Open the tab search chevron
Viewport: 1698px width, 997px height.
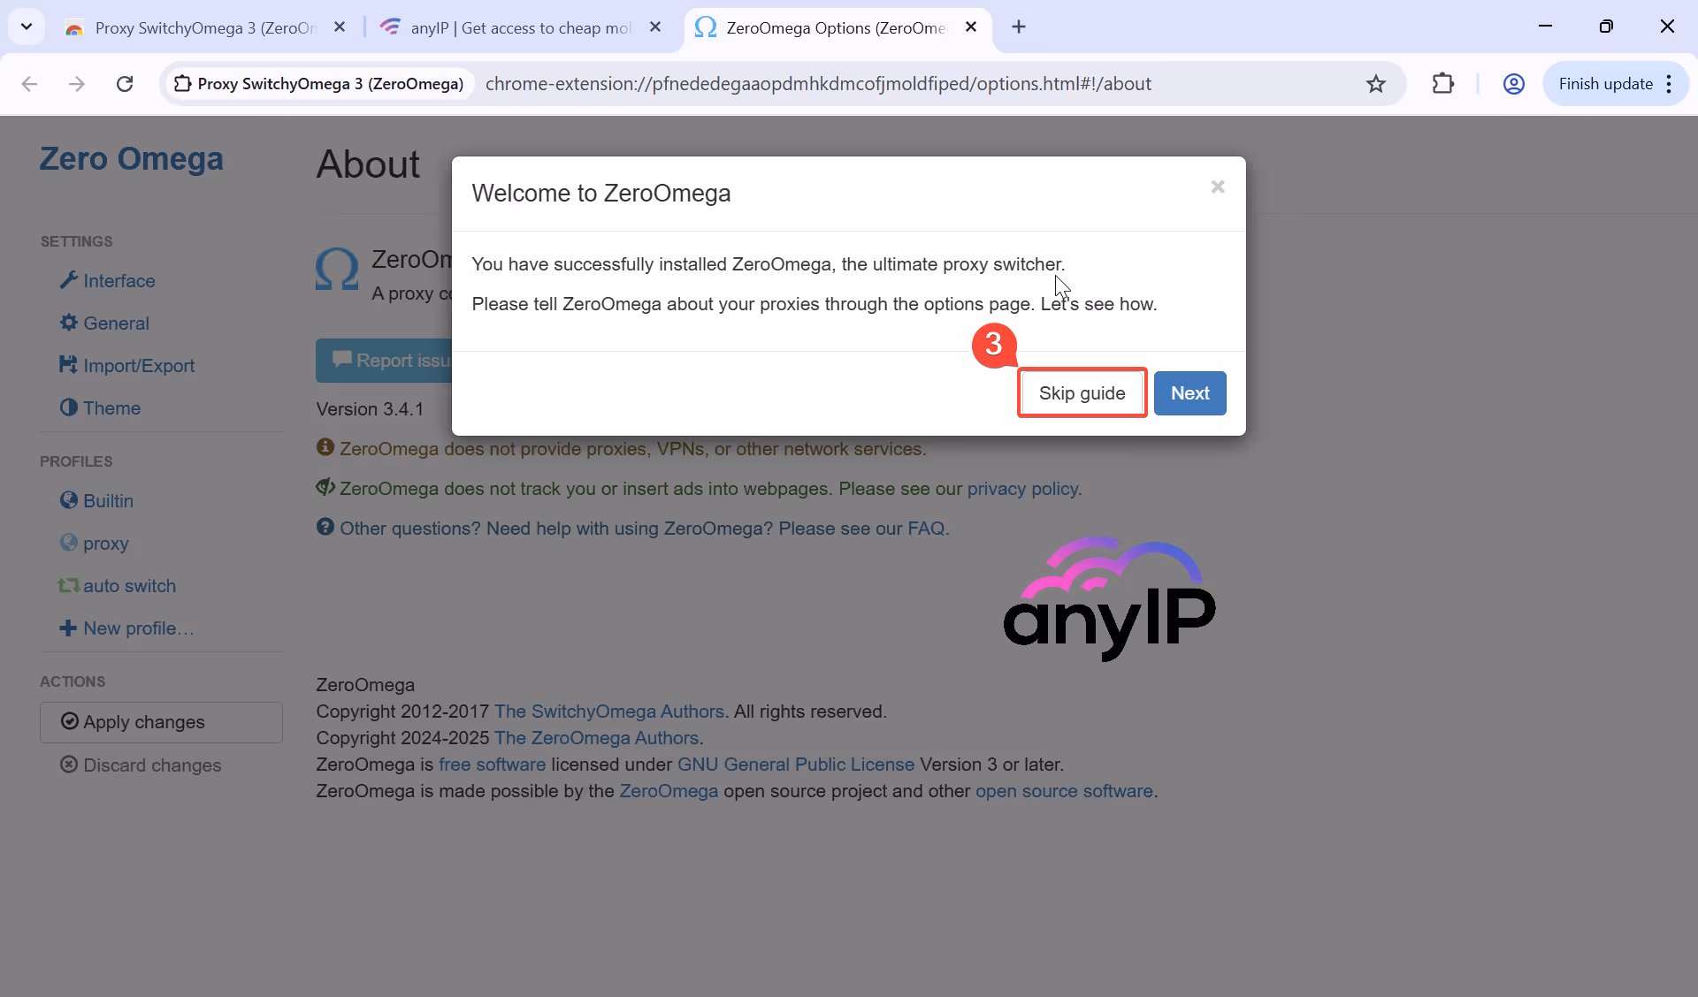click(26, 27)
